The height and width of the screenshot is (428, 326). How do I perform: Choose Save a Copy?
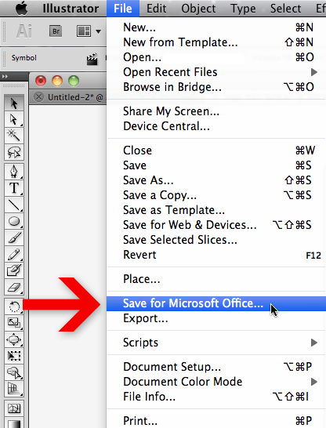pos(216,195)
